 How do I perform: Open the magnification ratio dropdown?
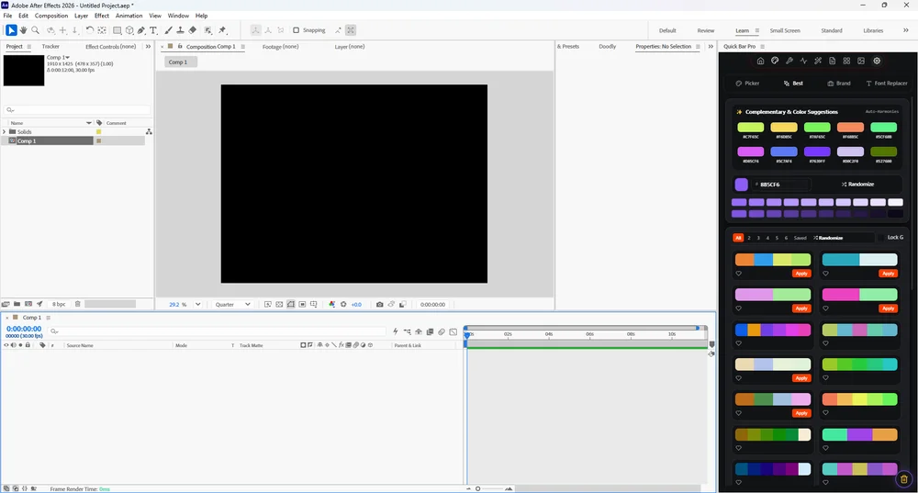tap(198, 305)
